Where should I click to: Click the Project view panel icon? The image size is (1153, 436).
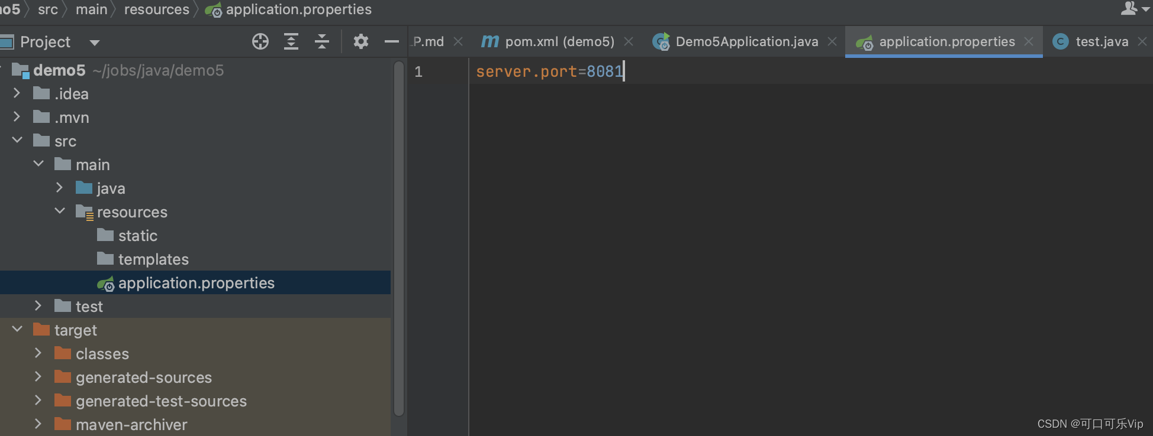tap(7, 42)
